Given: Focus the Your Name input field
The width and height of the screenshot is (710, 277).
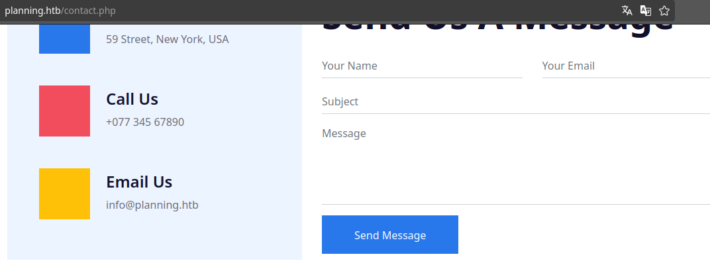Looking at the screenshot, I should pyautogui.click(x=421, y=66).
